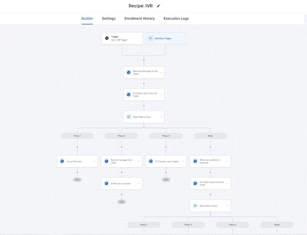Add a step between Trigger and Welcome Message
The width and height of the screenshot is (307, 235).
144,60
